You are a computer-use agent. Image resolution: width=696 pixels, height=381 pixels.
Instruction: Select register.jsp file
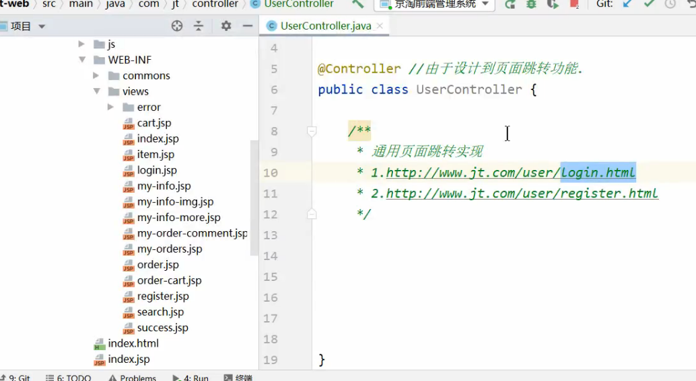coord(163,296)
